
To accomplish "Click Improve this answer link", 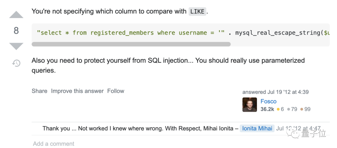I will click(x=77, y=91).
